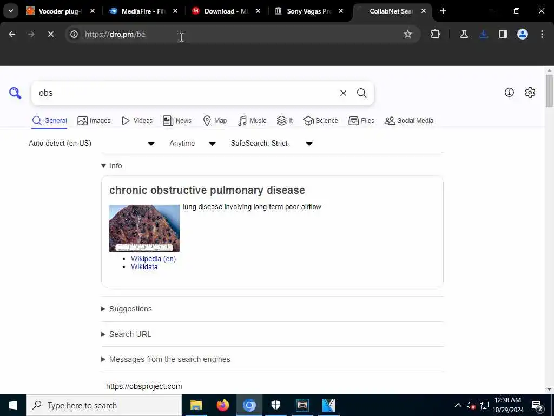The image size is (554, 416).
Task: Switch to the Music category
Action: pos(252,121)
